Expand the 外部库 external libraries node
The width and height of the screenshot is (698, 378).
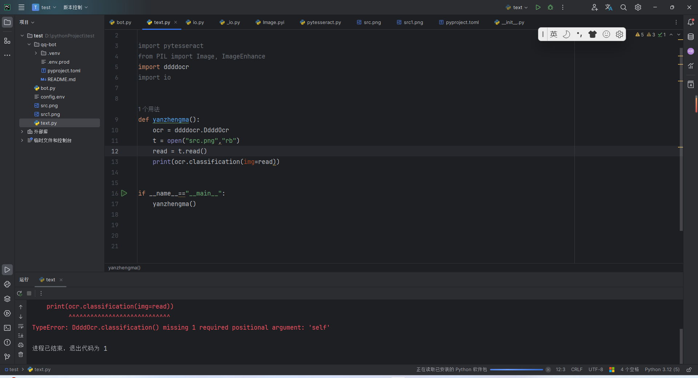point(22,132)
